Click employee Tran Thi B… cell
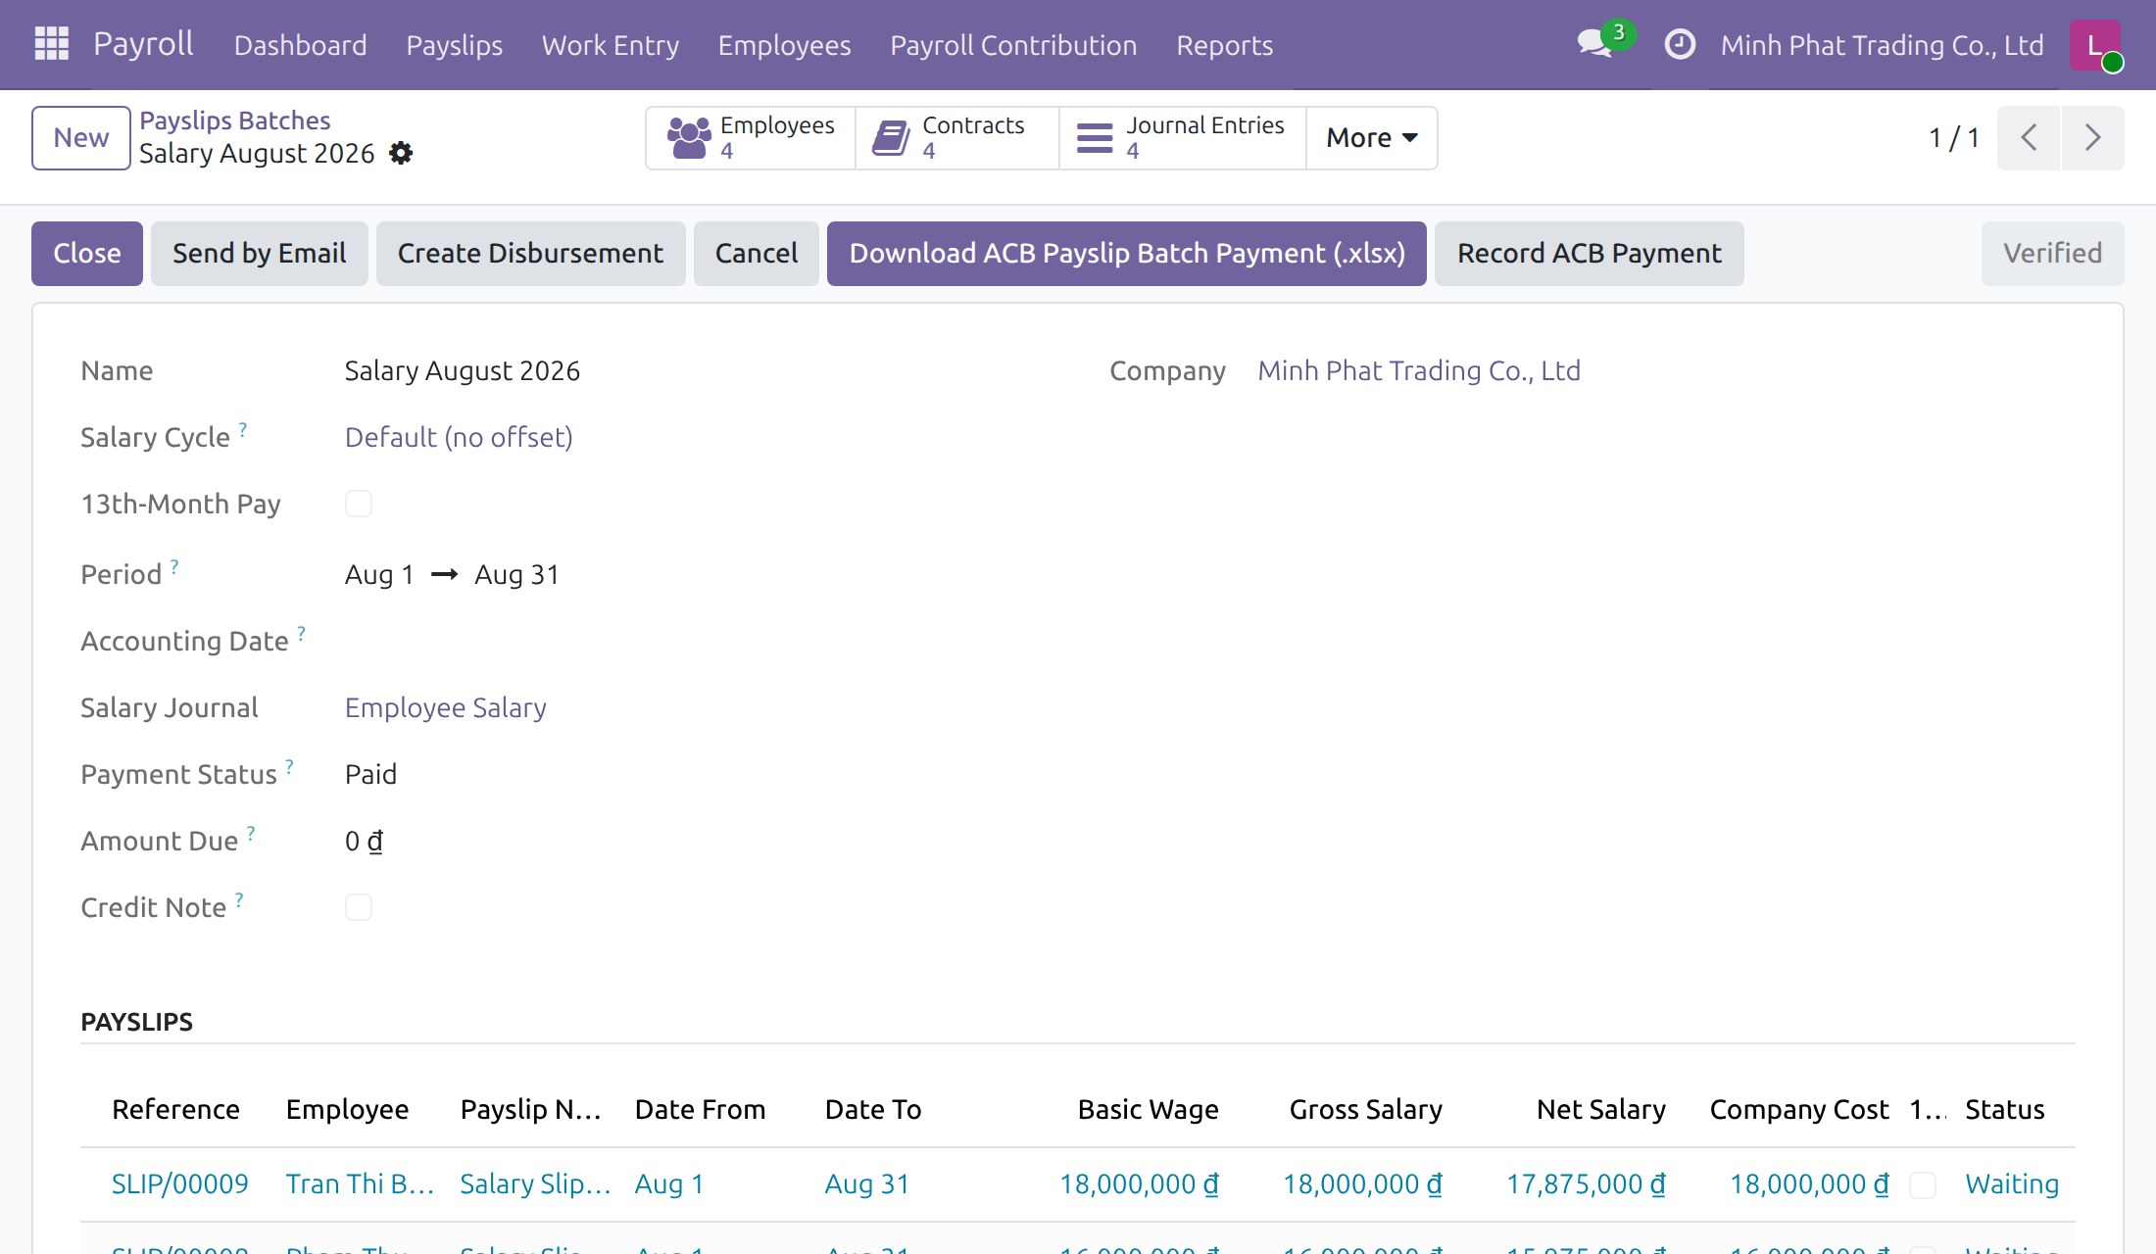The image size is (2156, 1254). [x=361, y=1184]
